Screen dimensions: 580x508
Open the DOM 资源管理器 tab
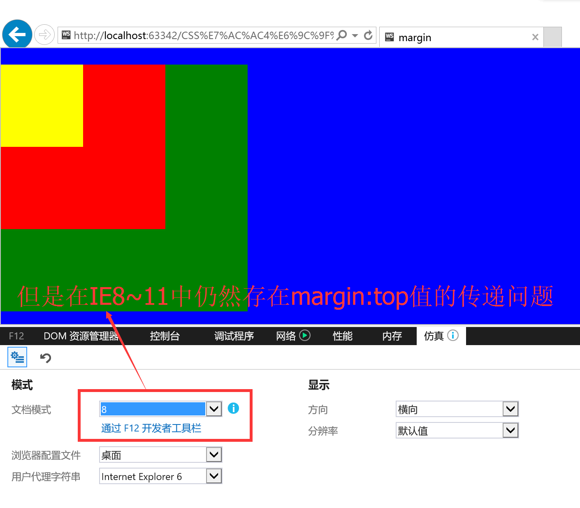81,336
